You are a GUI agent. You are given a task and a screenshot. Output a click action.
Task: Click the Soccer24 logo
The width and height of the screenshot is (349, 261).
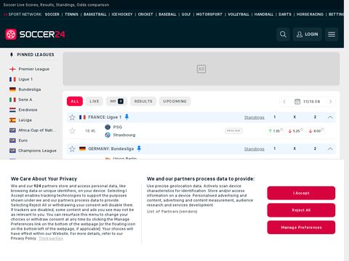(x=35, y=34)
